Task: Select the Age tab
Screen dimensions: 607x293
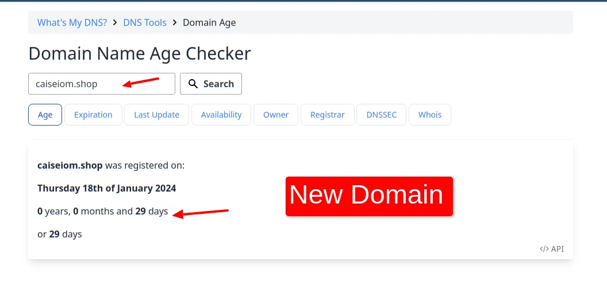Action: click(45, 115)
